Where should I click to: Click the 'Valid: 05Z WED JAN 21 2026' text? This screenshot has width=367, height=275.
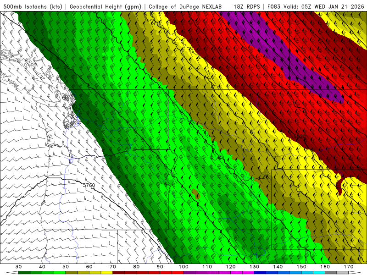[x=324, y=7]
